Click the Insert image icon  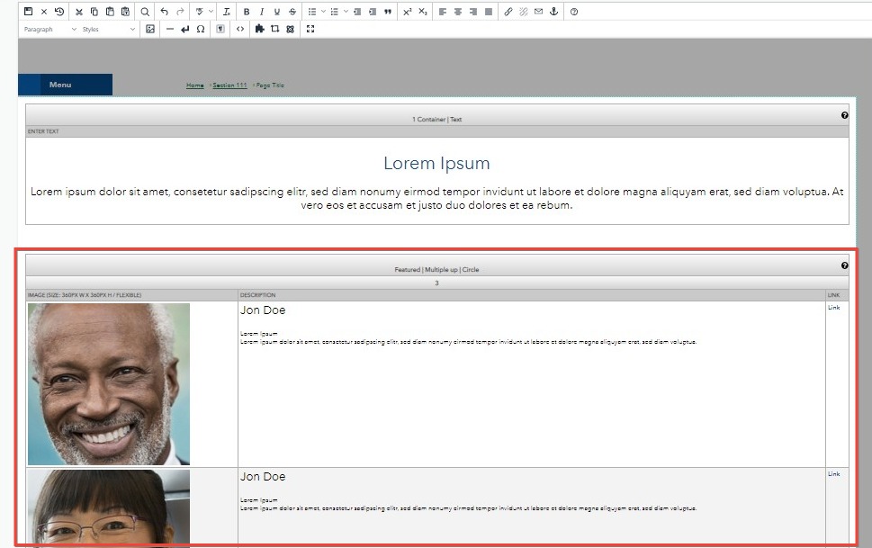(x=150, y=29)
